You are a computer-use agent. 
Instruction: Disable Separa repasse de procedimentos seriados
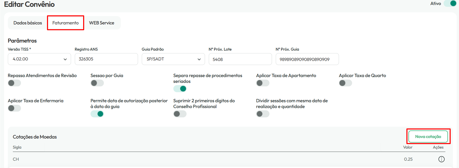180,89
